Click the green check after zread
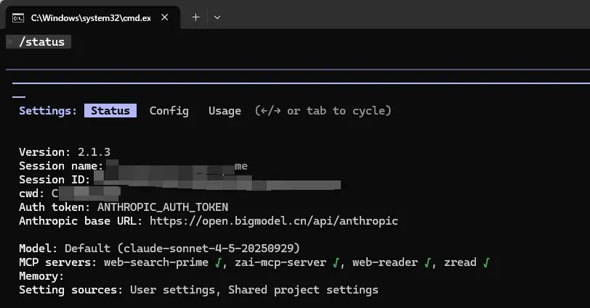 coord(486,262)
